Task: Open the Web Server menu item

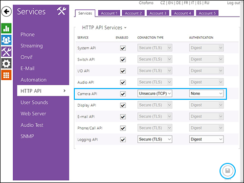Action: pos(33,114)
